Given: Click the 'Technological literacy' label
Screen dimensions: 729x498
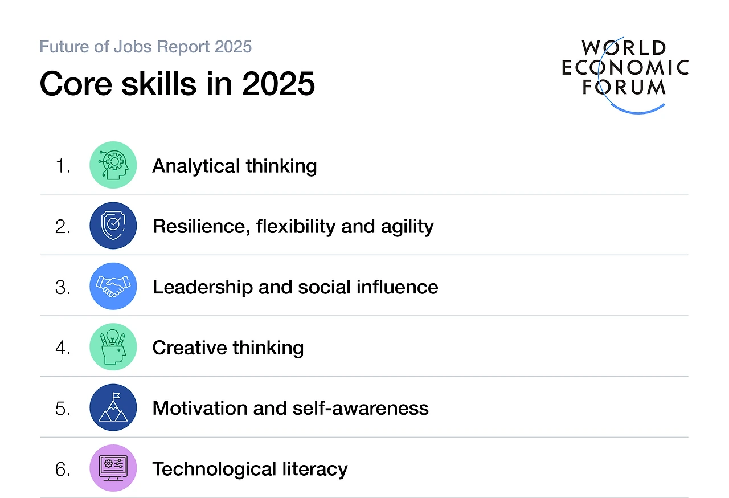Looking at the screenshot, I should pos(249,469).
